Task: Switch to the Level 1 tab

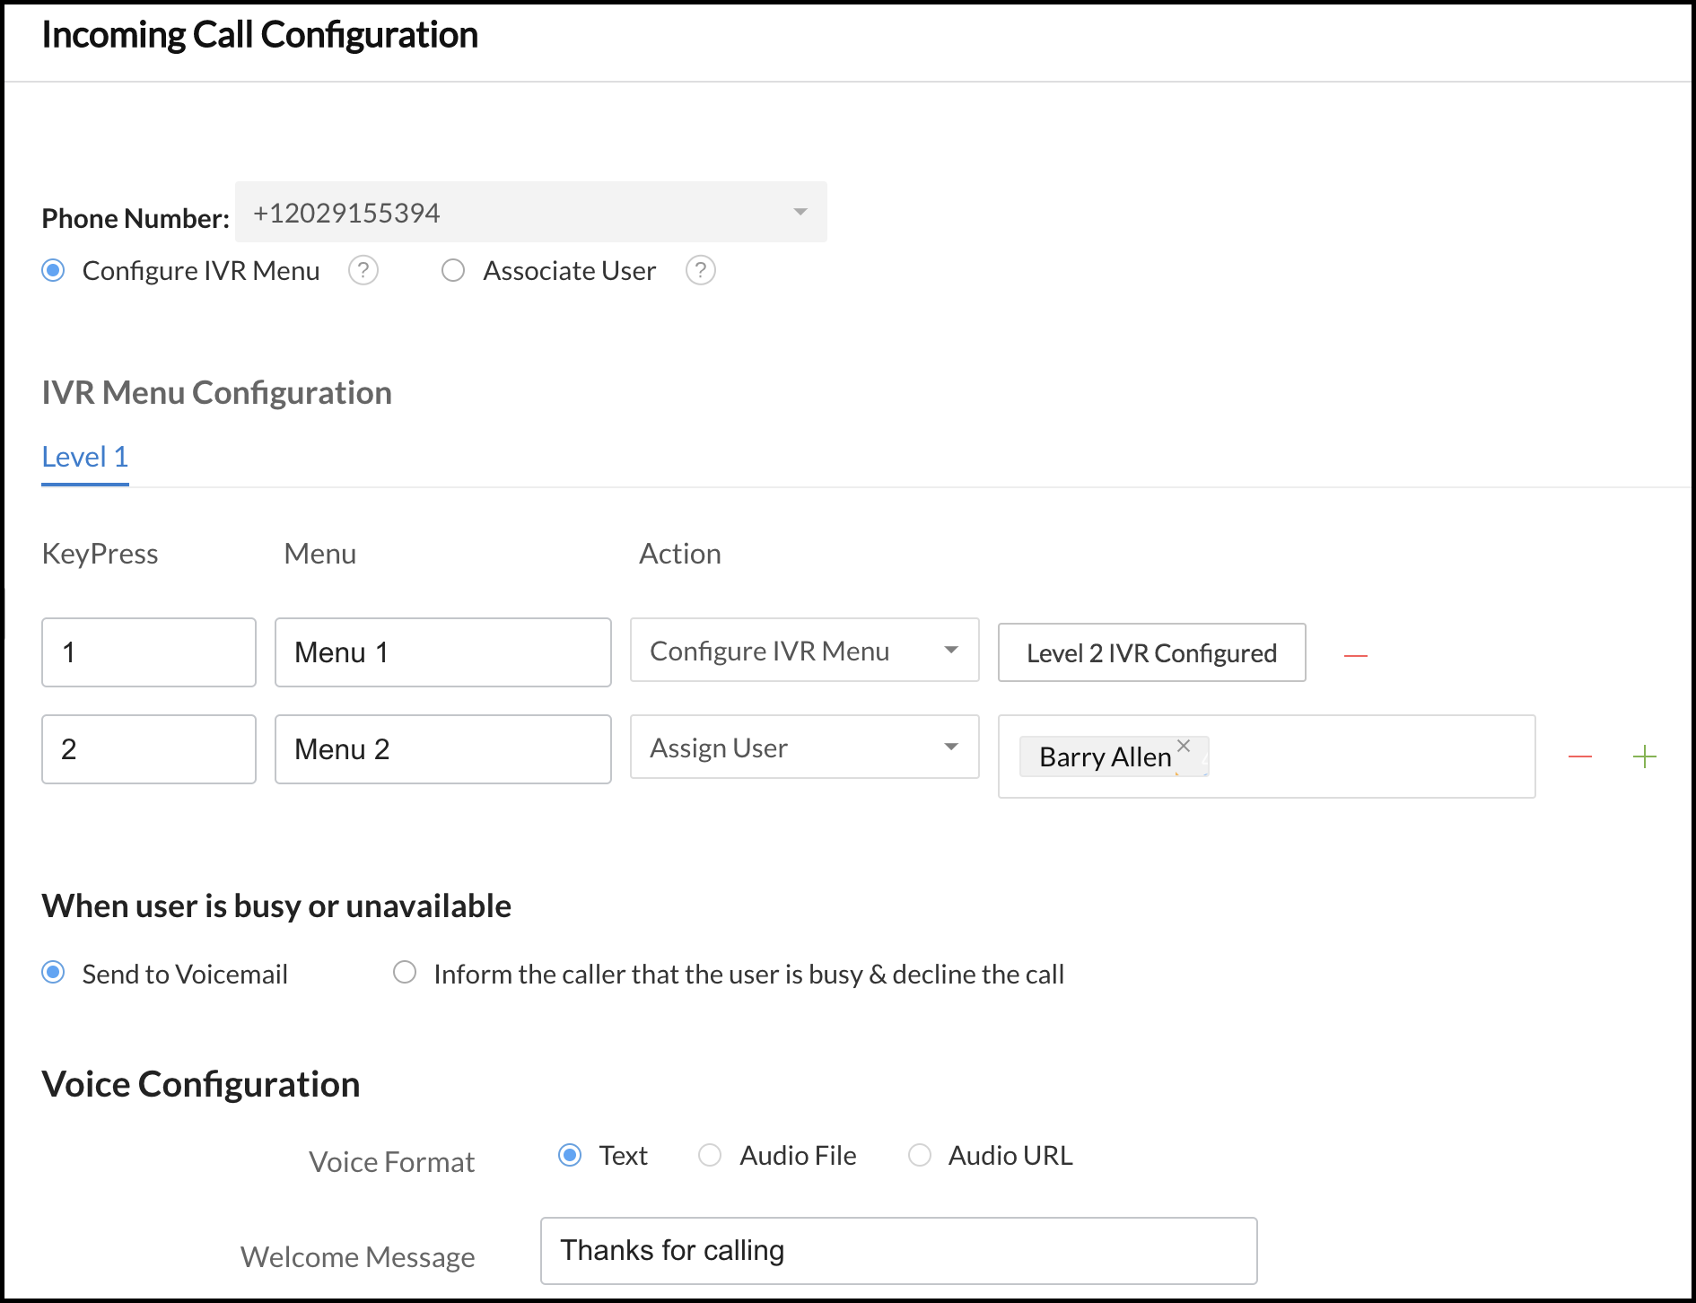Action: (85, 457)
